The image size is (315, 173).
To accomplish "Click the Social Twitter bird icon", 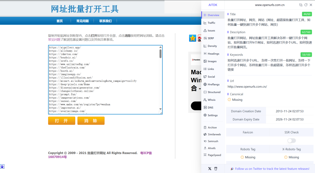I will tap(205, 77).
